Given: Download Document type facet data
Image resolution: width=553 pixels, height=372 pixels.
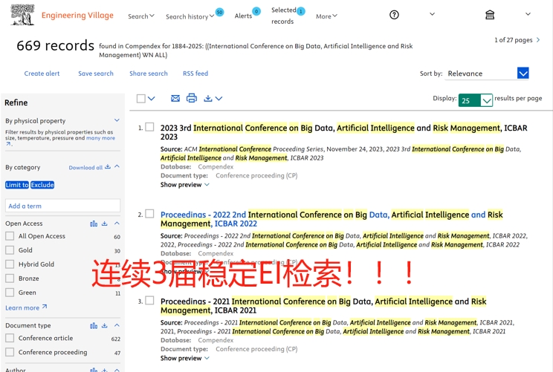Looking at the screenshot, I should [104, 325].
